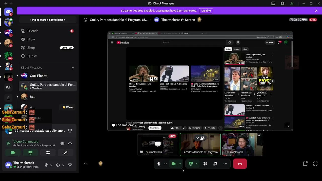Open Activities in the bottom call bar
The image size is (322, 181).
click(205, 164)
